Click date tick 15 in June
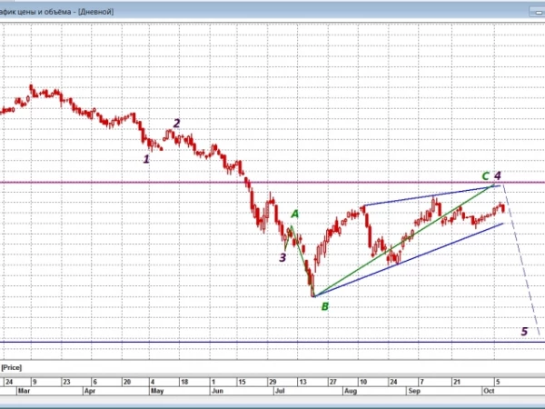Screen dimensions: 545x409 pos(242,382)
